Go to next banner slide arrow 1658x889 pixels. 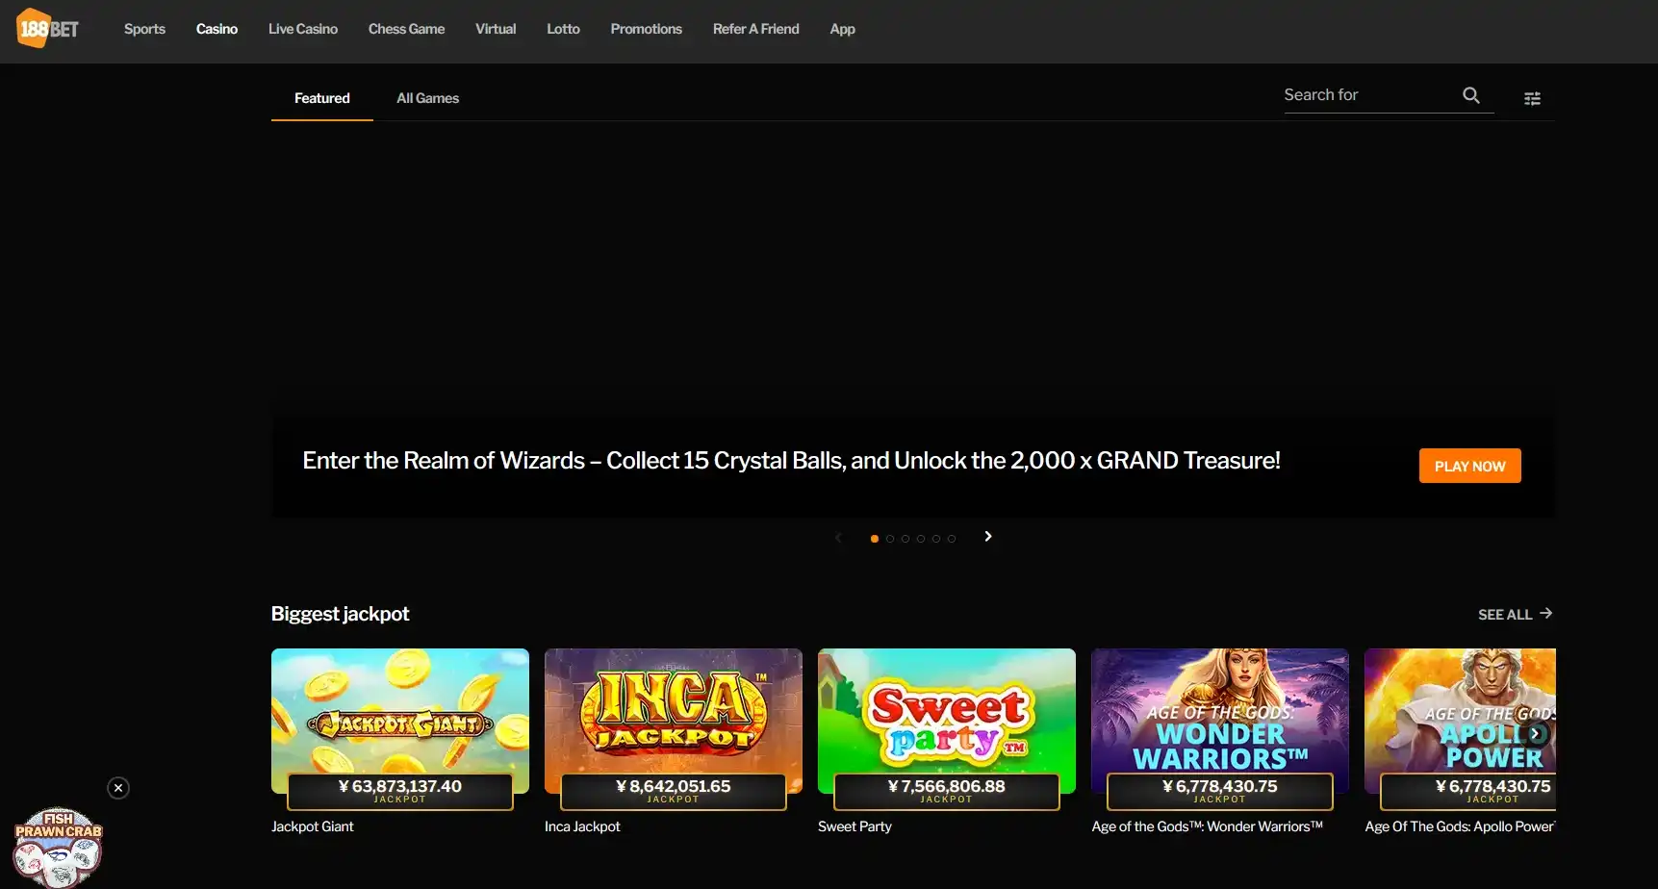pyautogui.click(x=987, y=537)
